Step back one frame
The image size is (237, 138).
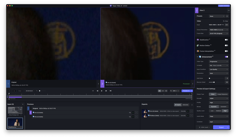(x=97, y=91)
